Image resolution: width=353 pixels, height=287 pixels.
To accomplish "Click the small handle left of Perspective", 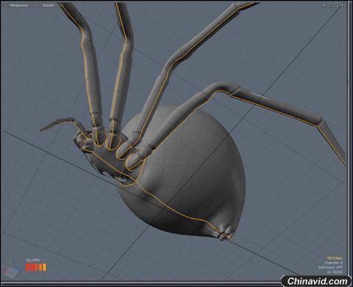I will (x=5, y=5).
